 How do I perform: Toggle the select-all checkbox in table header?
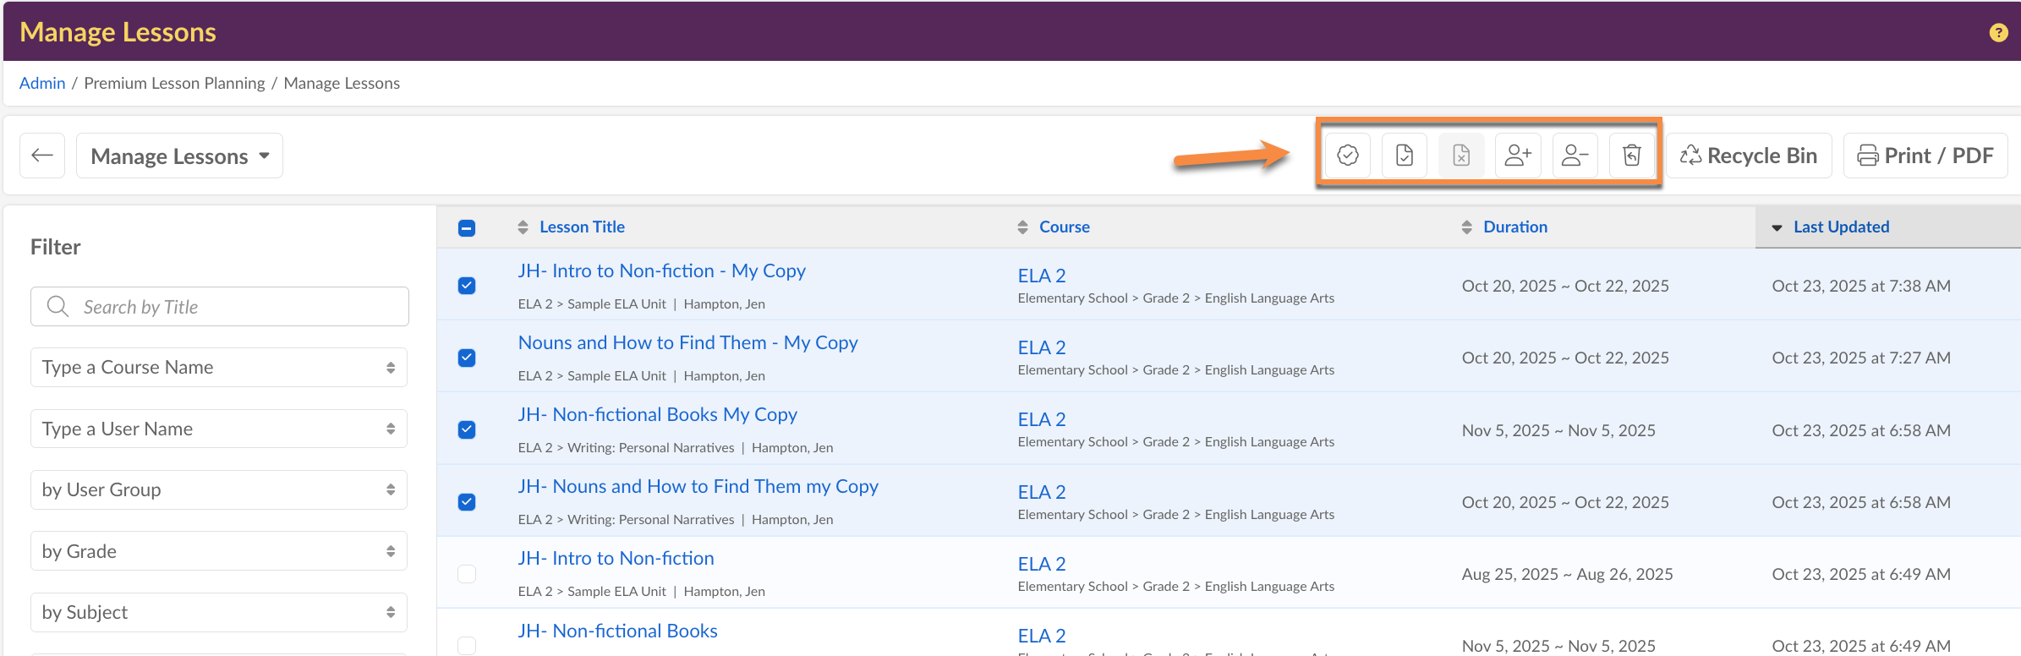tap(467, 227)
